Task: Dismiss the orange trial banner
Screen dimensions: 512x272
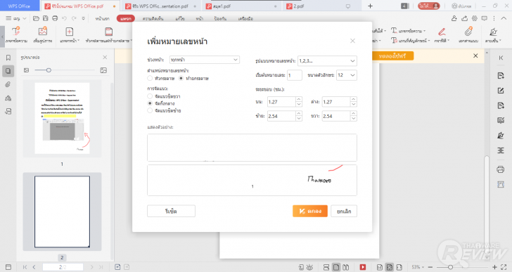Action: point(475,56)
